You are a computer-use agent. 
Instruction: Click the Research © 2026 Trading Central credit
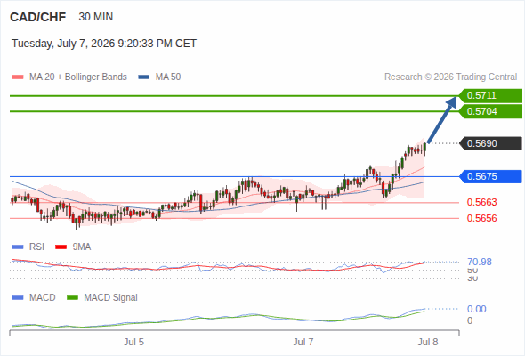pyautogui.click(x=450, y=77)
